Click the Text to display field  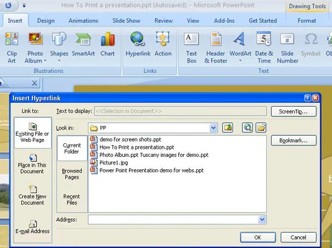point(181,111)
